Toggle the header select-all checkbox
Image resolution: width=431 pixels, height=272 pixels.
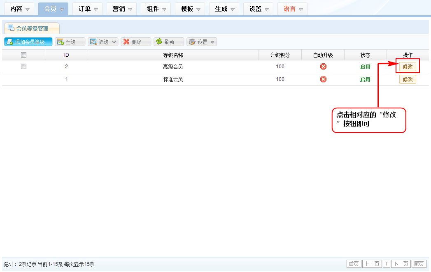pyautogui.click(x=23, y=55)
